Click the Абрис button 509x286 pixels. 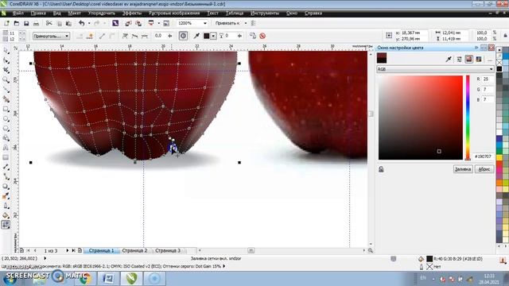click(484, 169)
